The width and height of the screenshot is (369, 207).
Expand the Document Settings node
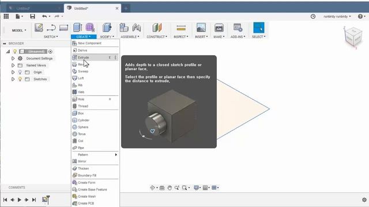click(13, 59)
